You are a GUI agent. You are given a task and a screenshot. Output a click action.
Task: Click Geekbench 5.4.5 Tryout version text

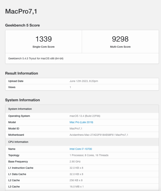point(36,59)
